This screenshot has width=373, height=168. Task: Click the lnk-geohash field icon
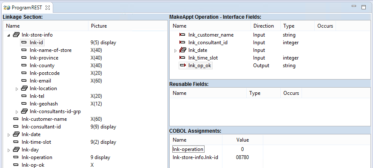coord(24,104)
